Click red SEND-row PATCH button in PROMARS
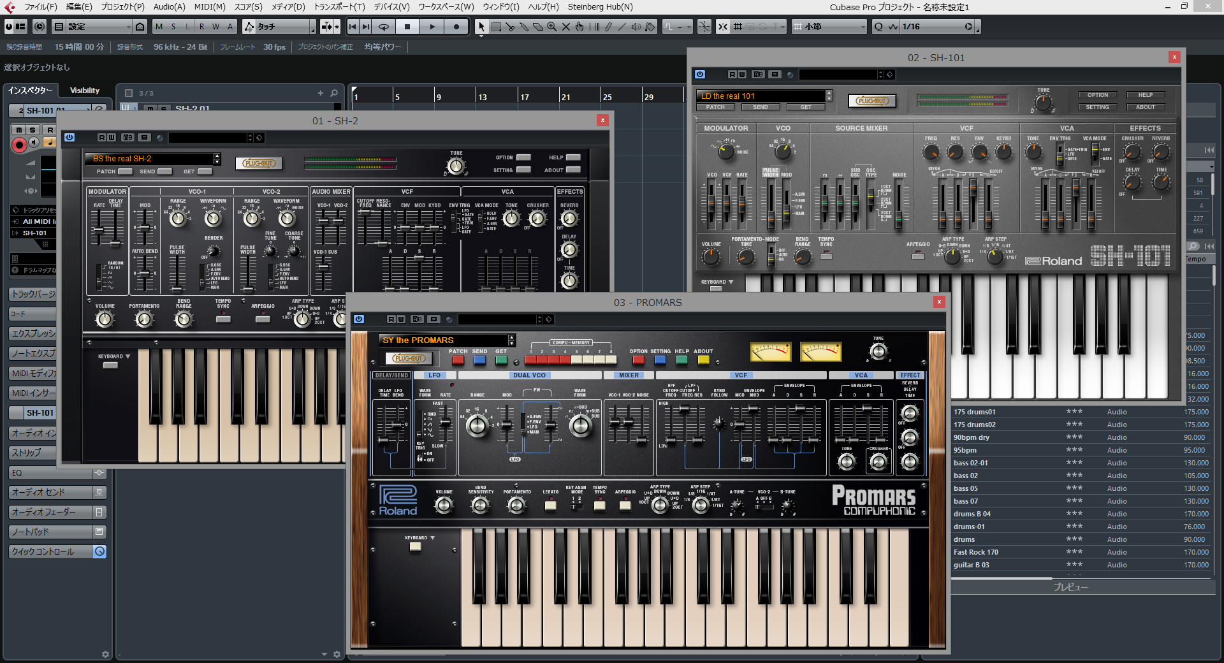Viewport: 1224px width, 663px height. point(458,360)
